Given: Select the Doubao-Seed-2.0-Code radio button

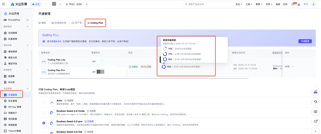Looking at the screenshot, I should pos(44,113).
